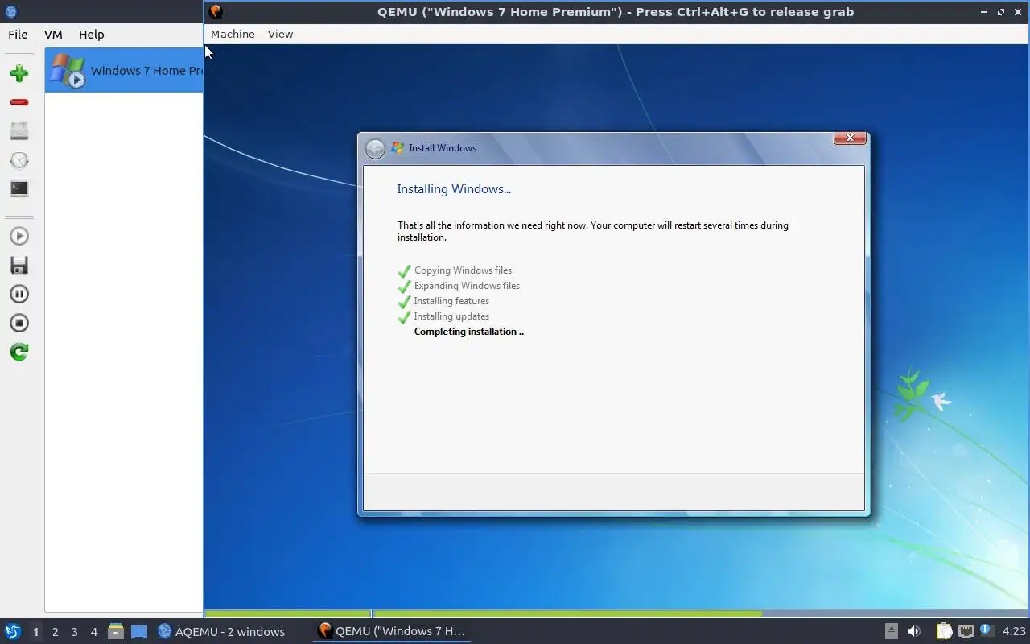This screenshot has width=1030, height=644.
Task: Open the VM menu in AQEMU
Action: click(x=53, y=35)
